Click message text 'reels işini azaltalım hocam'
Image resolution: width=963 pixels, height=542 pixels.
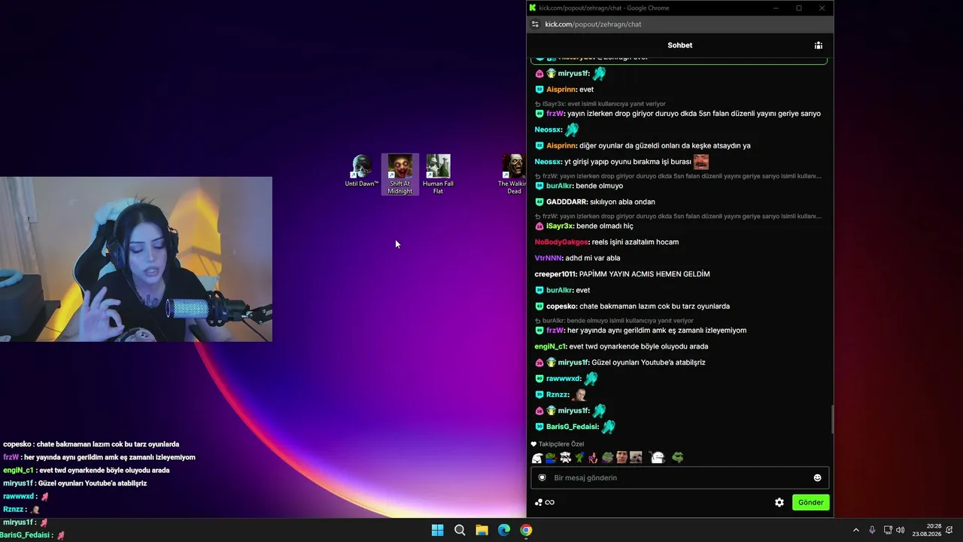(x=635, y=242)
